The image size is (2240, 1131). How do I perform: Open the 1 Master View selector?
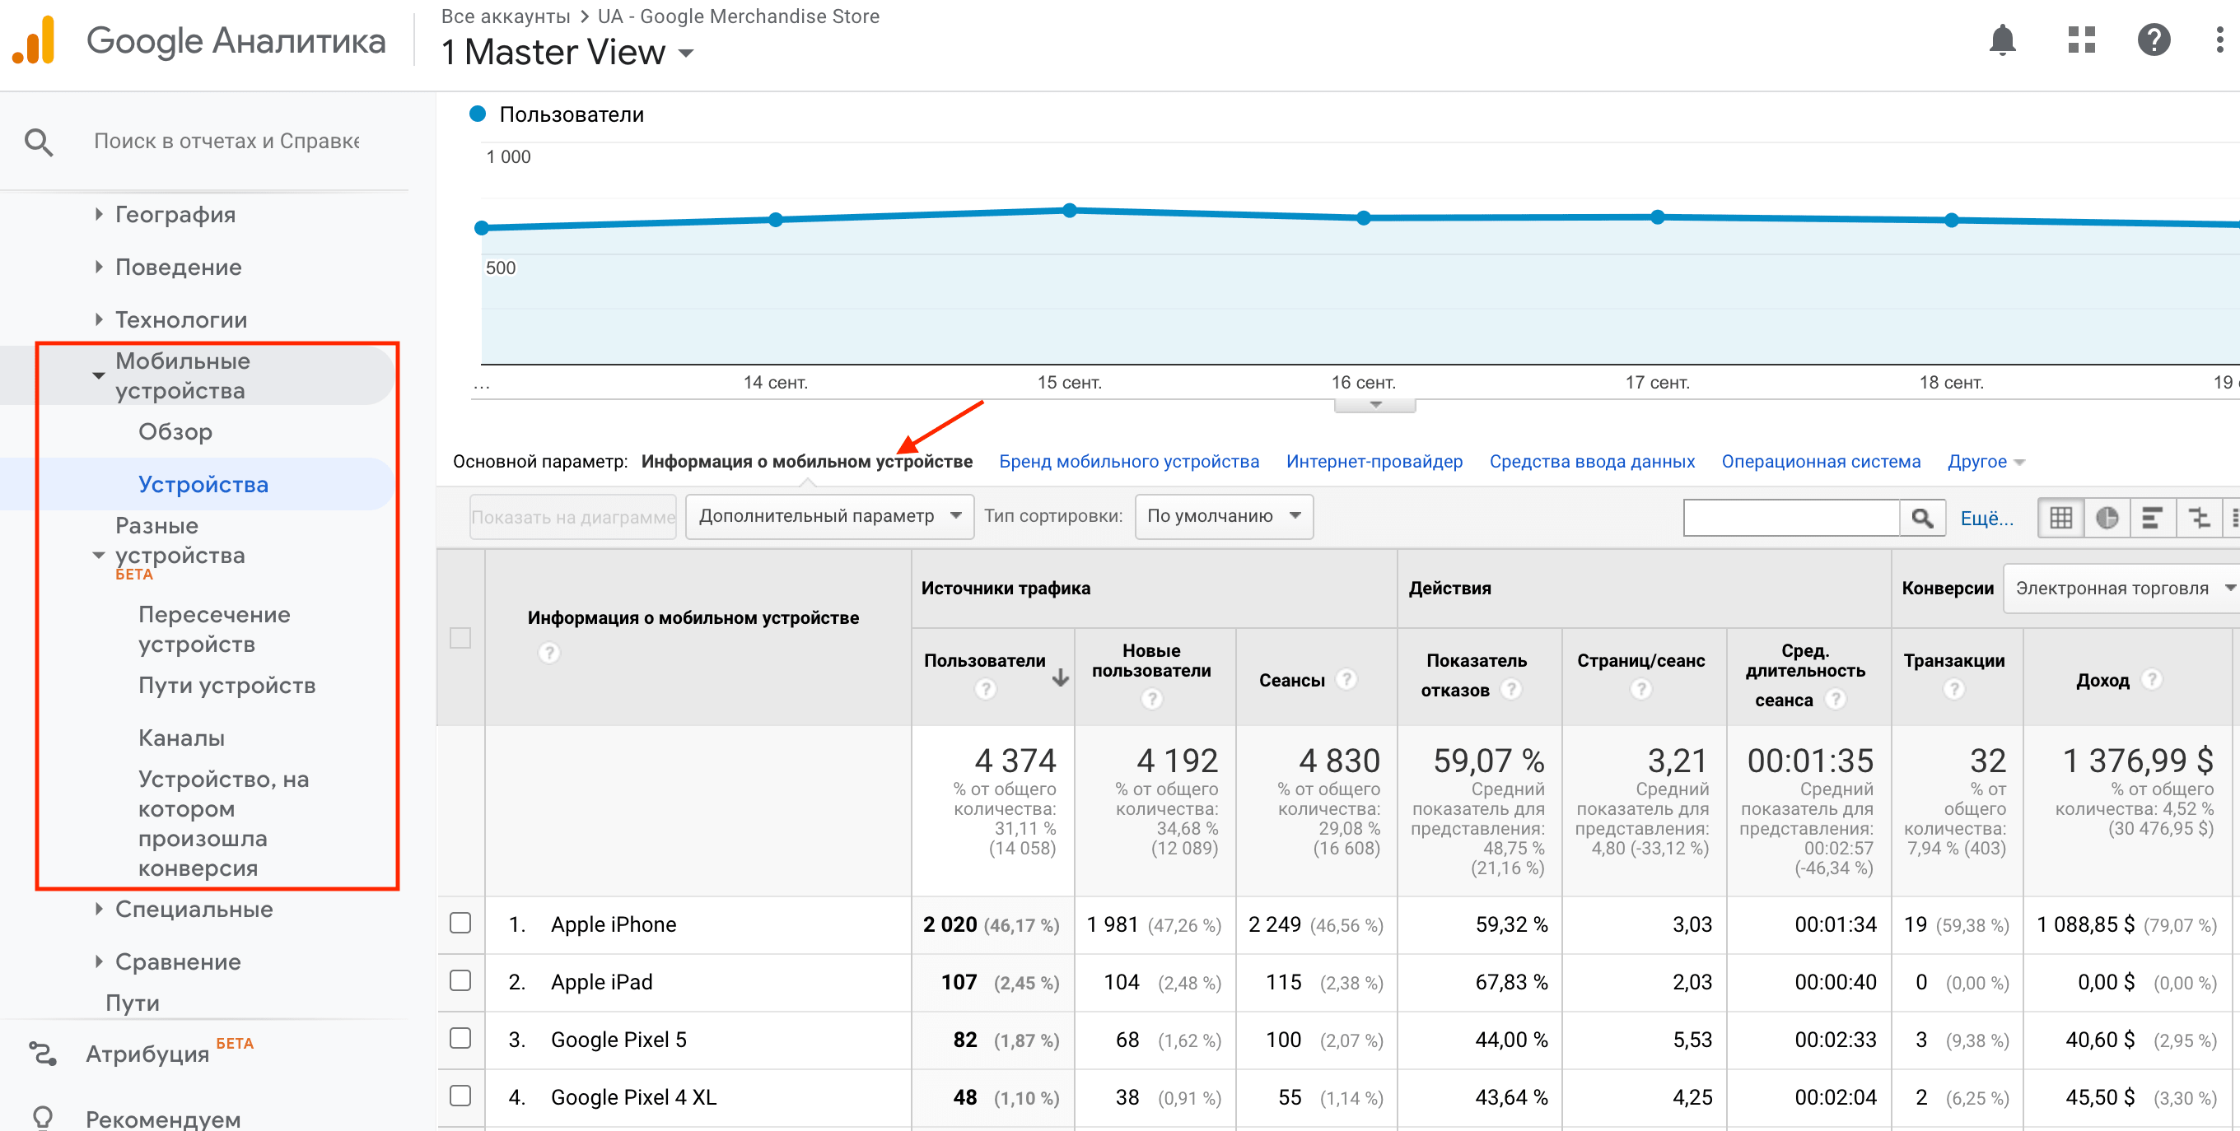click(567, 53)
